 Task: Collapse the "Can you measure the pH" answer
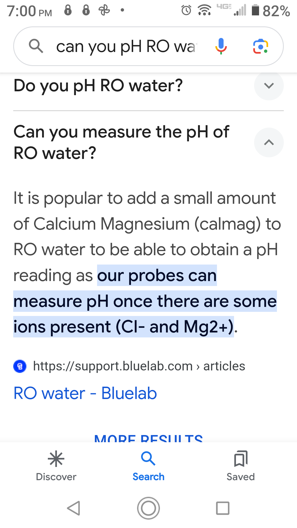coord(269,142)
